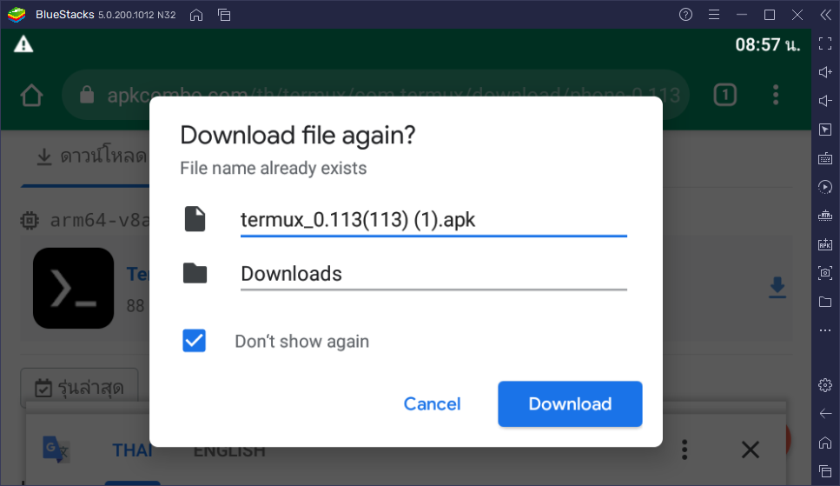This screenshot has width=840, height=486.
Task: Open BlueStacks help question mark
Action: (685, 15)
